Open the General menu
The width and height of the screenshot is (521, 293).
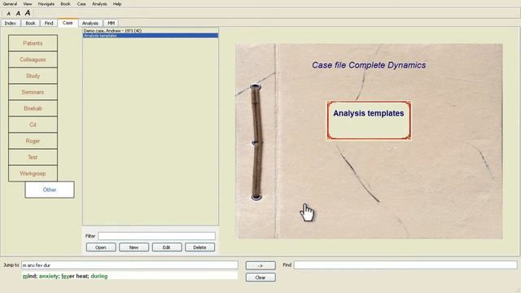pos(10,4)
